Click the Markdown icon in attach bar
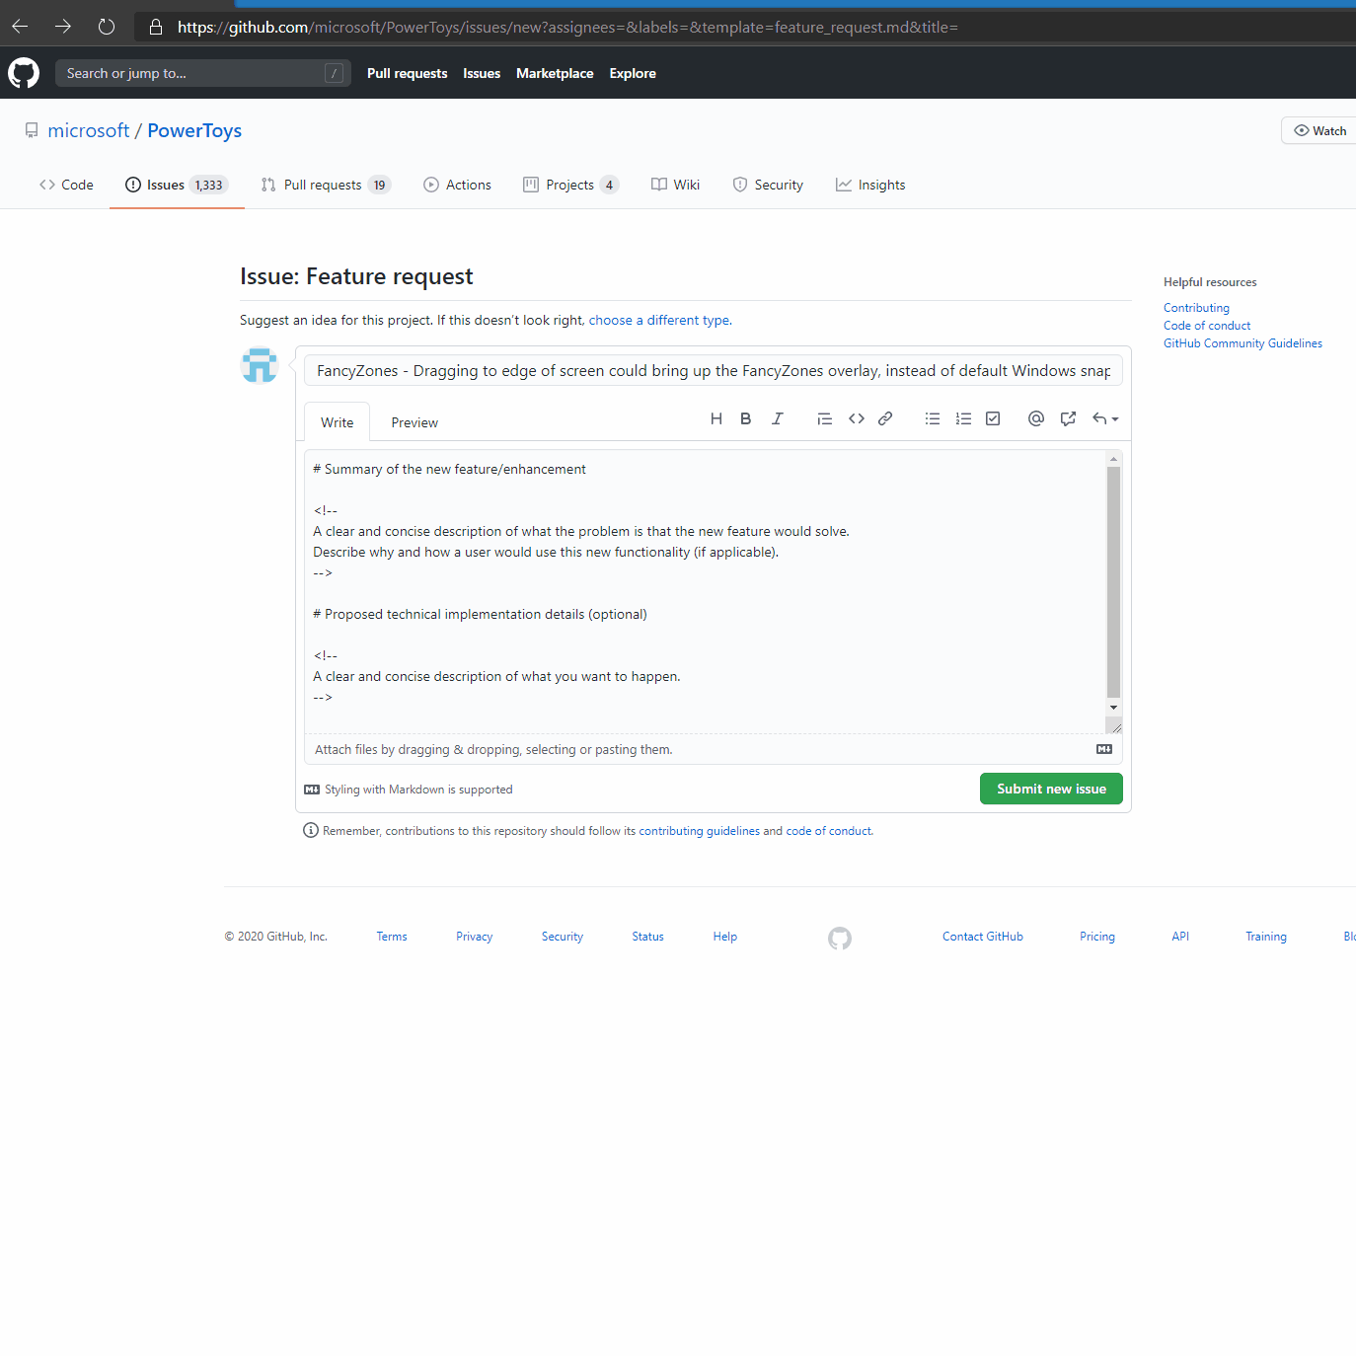 click(x=1104, y=749)
